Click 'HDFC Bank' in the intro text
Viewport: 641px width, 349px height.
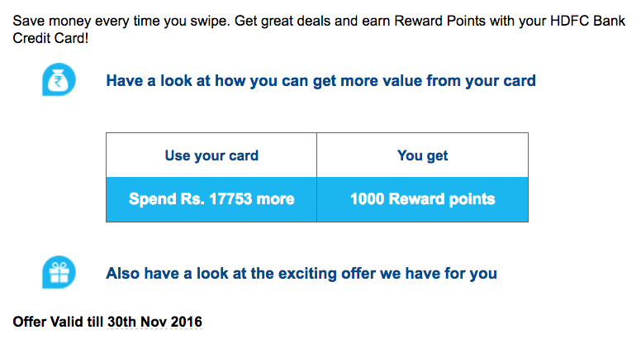coord(588,21)
